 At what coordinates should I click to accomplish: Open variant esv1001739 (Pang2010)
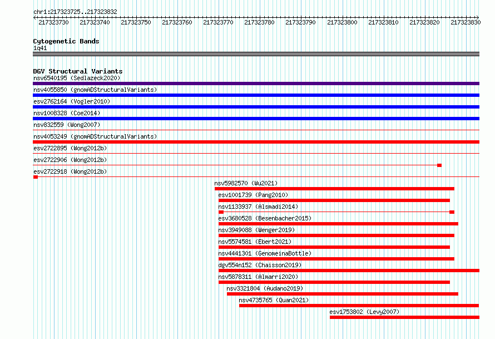[253, 195]
